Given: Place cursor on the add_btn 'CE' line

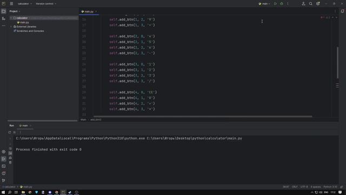Looking at the screenshot, I should point(133,93).
